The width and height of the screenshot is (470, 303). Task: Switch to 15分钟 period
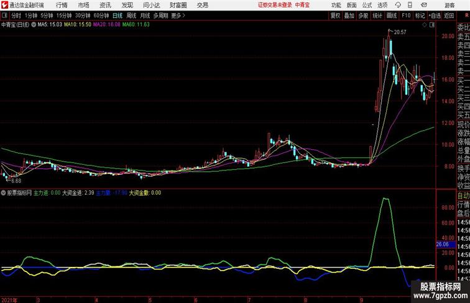(64, 16)
